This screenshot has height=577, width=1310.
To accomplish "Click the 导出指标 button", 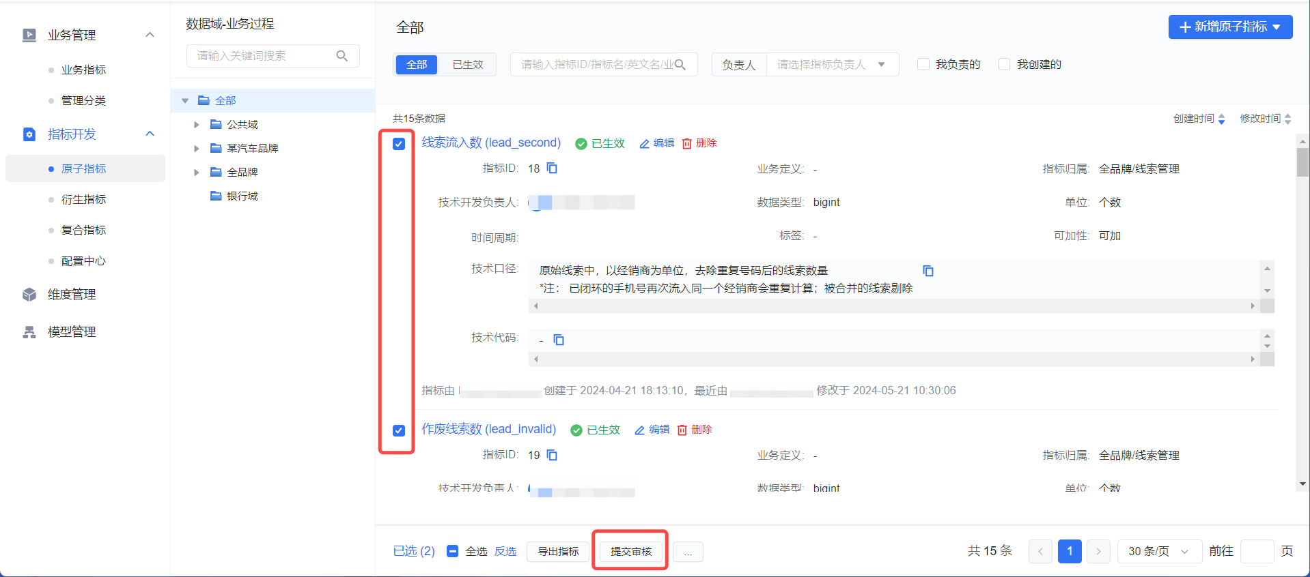I will pyautogui.click(x=558, y=551).
